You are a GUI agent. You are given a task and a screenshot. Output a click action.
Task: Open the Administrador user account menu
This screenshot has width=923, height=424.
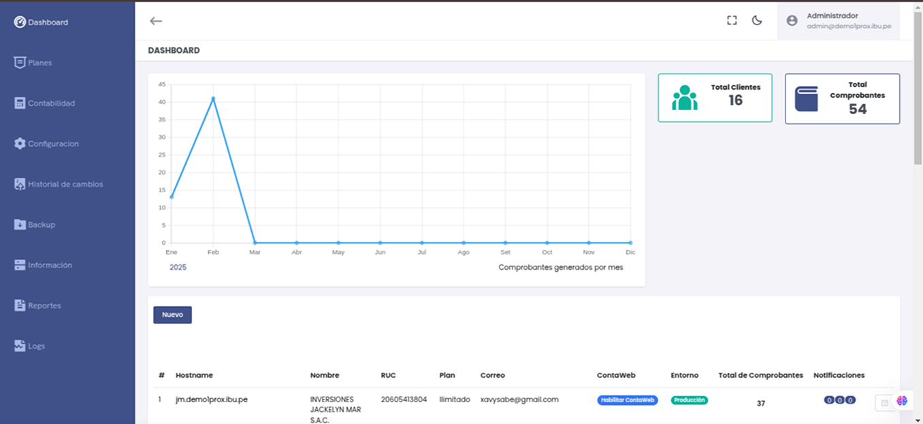pyautogui.click(x=839, y=20)
